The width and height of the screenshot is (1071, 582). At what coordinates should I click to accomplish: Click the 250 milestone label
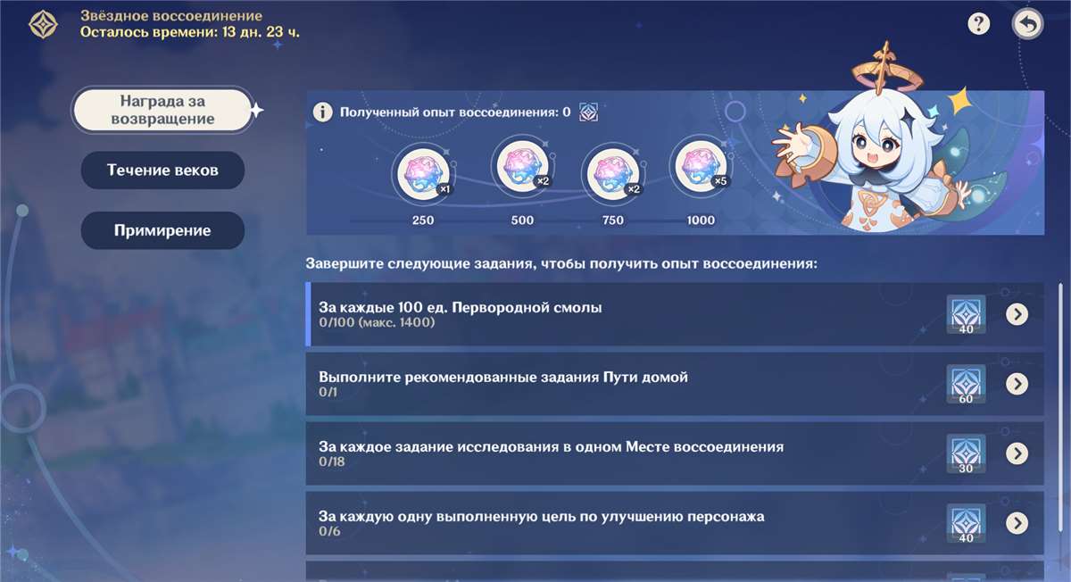tap(424, 220)
